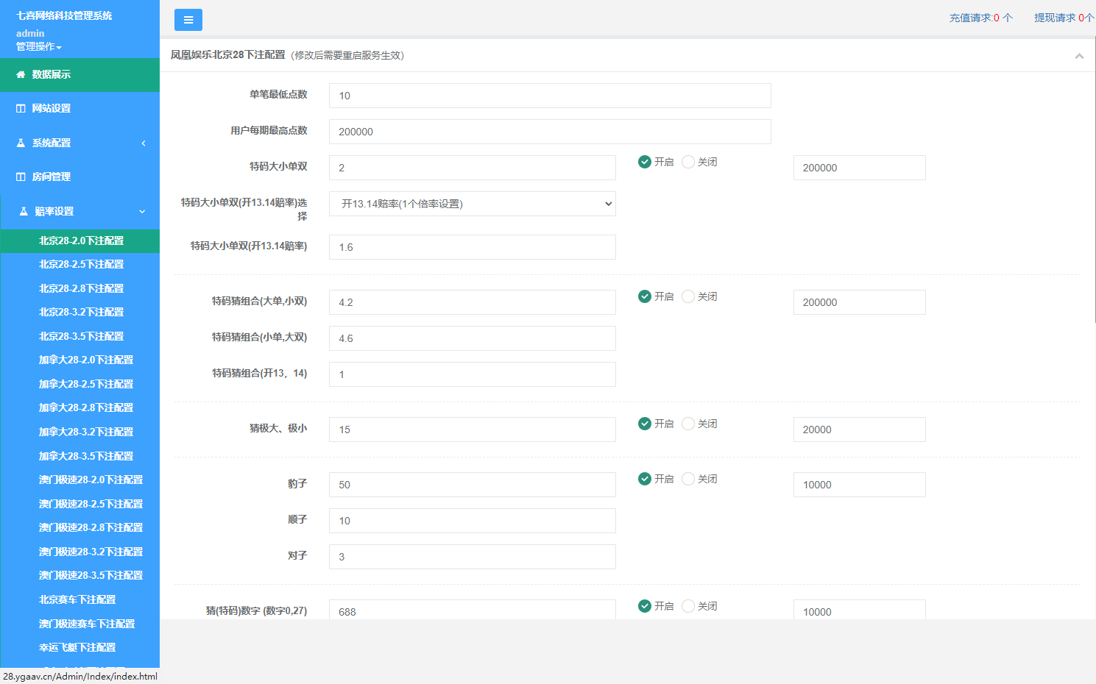Screen dimensions: 1096x684
Task: Select the panel icon next to 房间管理
Action: click(20, 177)
